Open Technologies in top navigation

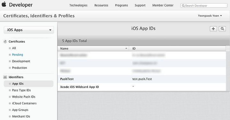tap(78, 5)
